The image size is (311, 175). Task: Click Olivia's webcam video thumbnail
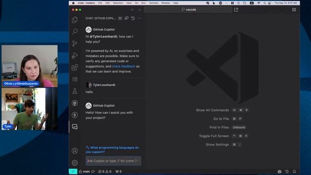(30, 66)
